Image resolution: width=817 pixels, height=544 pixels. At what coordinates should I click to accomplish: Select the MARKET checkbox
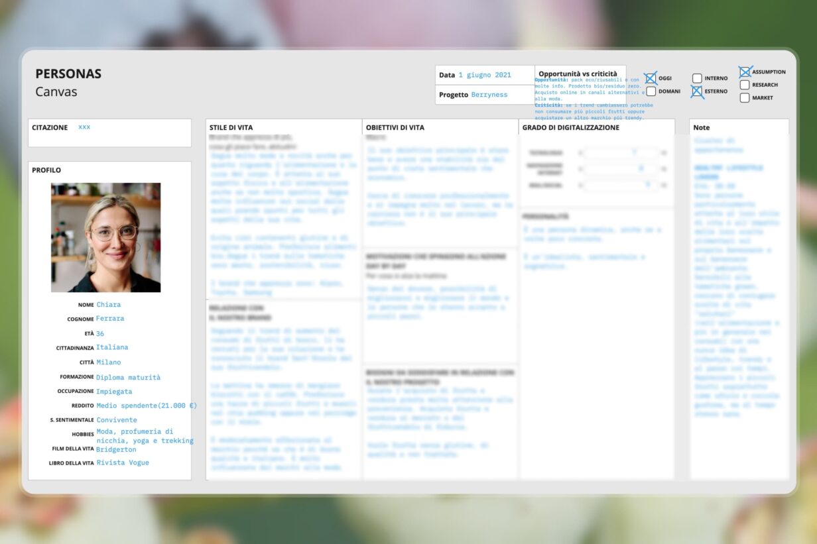[x=745, y=98]
